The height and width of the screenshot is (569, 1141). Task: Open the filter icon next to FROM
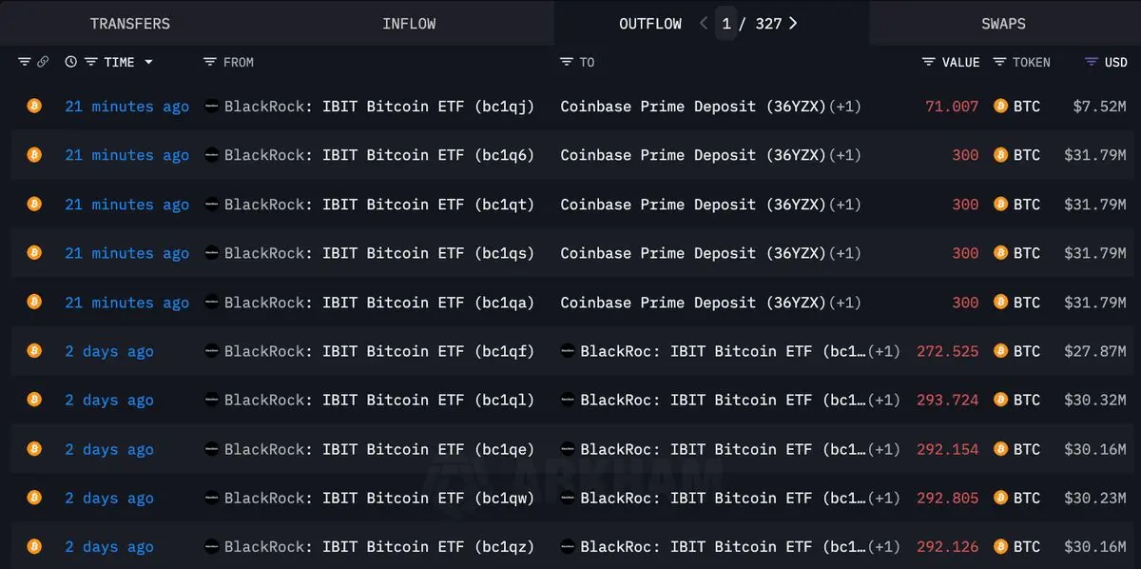[210, 62]
